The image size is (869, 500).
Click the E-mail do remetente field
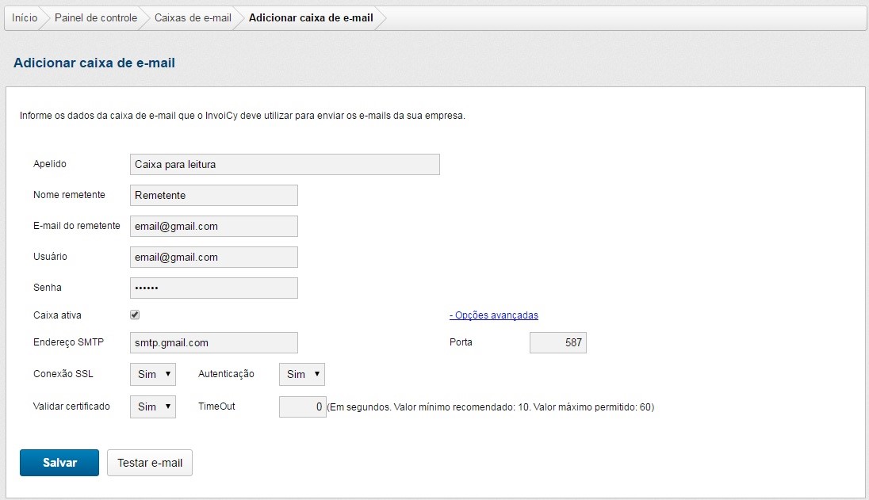point(213,226)
